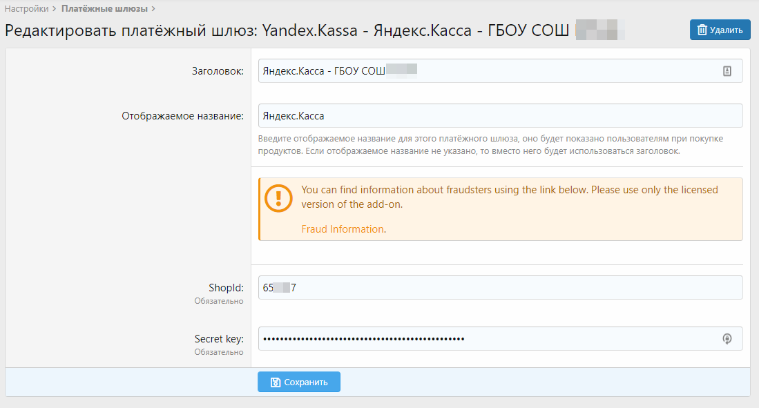Click the password manager icon in Secret key
The height and width of the screenshot is (408, 759).
[727, 338]
